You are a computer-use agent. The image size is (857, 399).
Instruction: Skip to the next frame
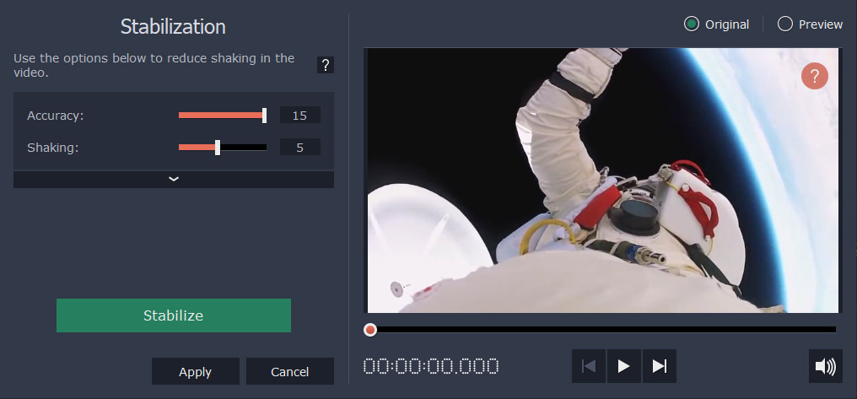point(660,366)
